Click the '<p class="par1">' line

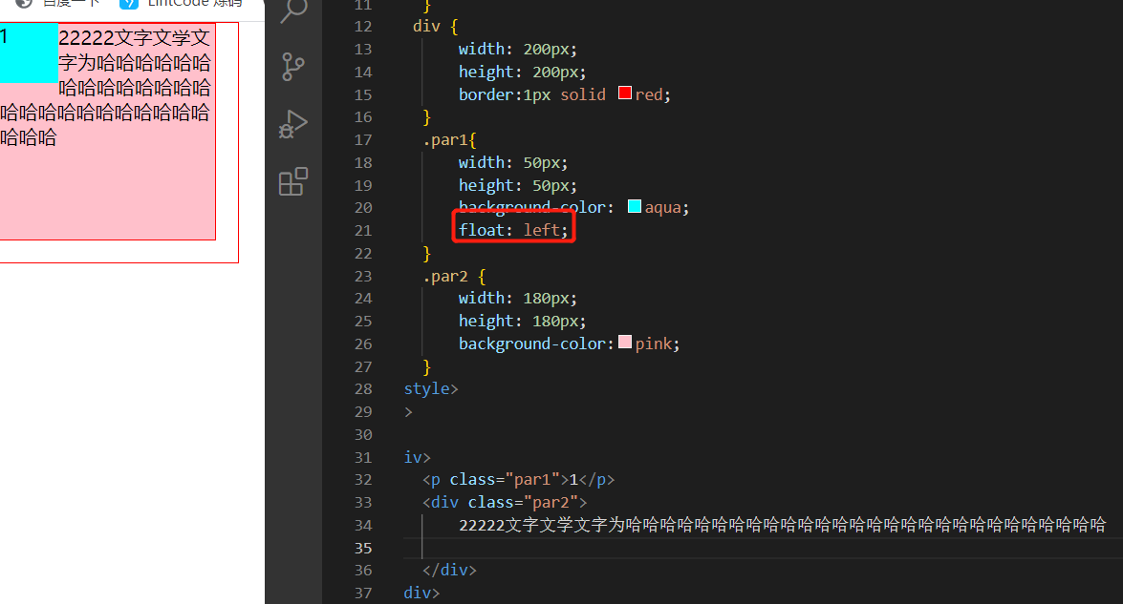pos(519,480)
